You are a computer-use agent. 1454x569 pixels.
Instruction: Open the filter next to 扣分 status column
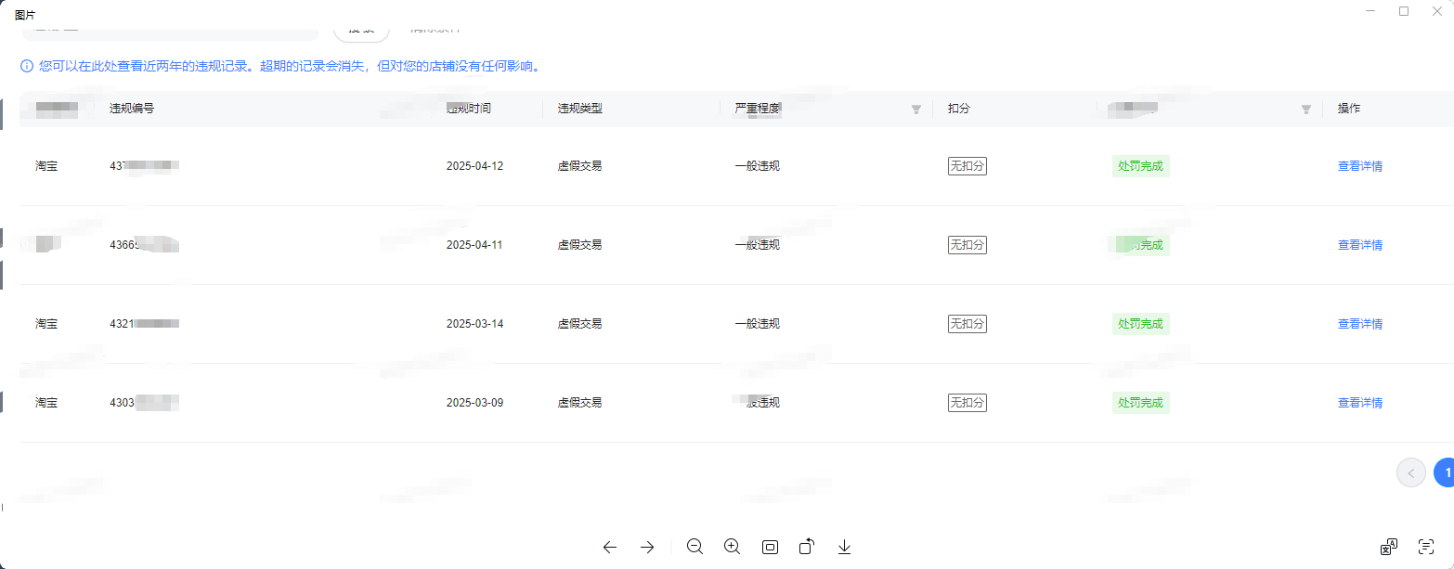[1306, 110]
